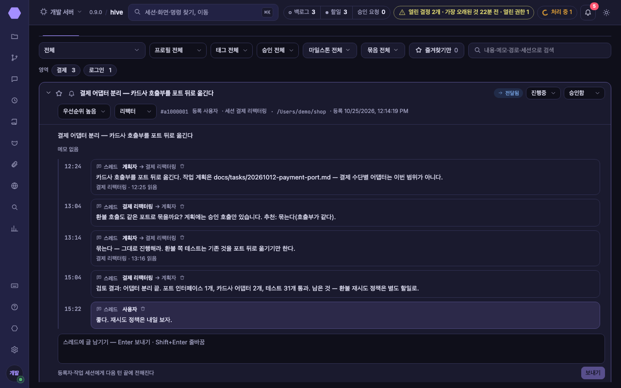Click the trash icon on the 15:22 user message
The width and height of the screenshot is (621, 388).
(x=143, y=309)
